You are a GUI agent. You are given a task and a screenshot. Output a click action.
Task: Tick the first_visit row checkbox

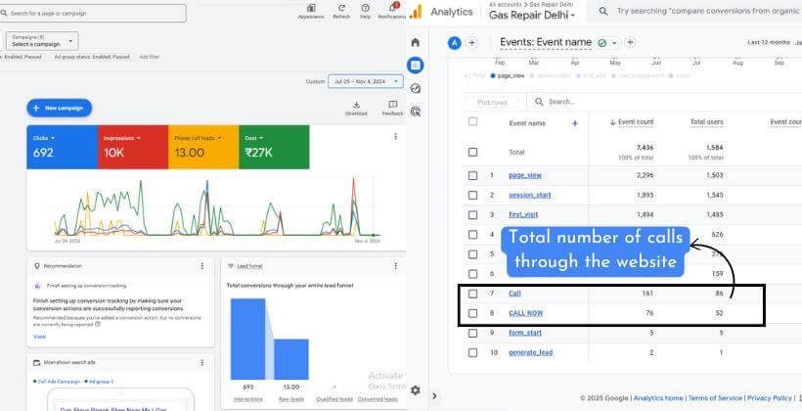[x=472, y=215]
